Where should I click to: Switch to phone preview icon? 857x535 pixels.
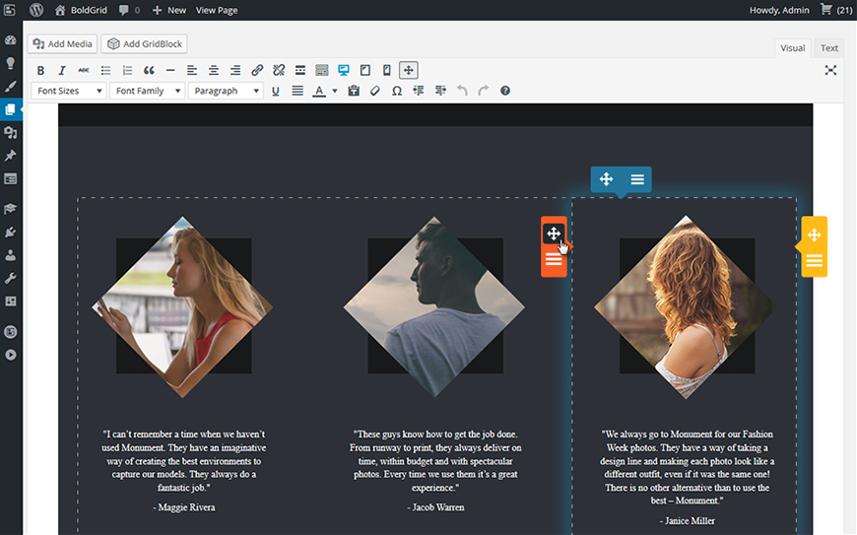click(386, 70)
